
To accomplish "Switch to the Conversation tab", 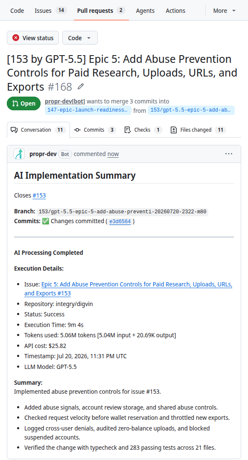I will [38, 130].
